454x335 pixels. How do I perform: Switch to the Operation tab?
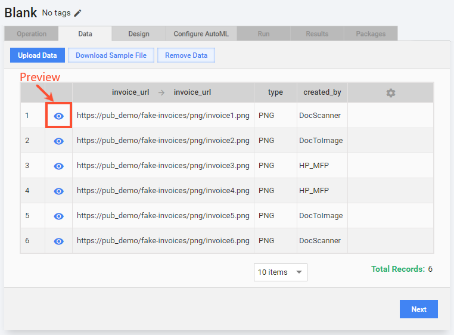(32, 33)
